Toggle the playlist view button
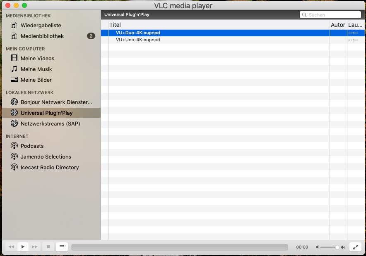 (x=62, y=247)
